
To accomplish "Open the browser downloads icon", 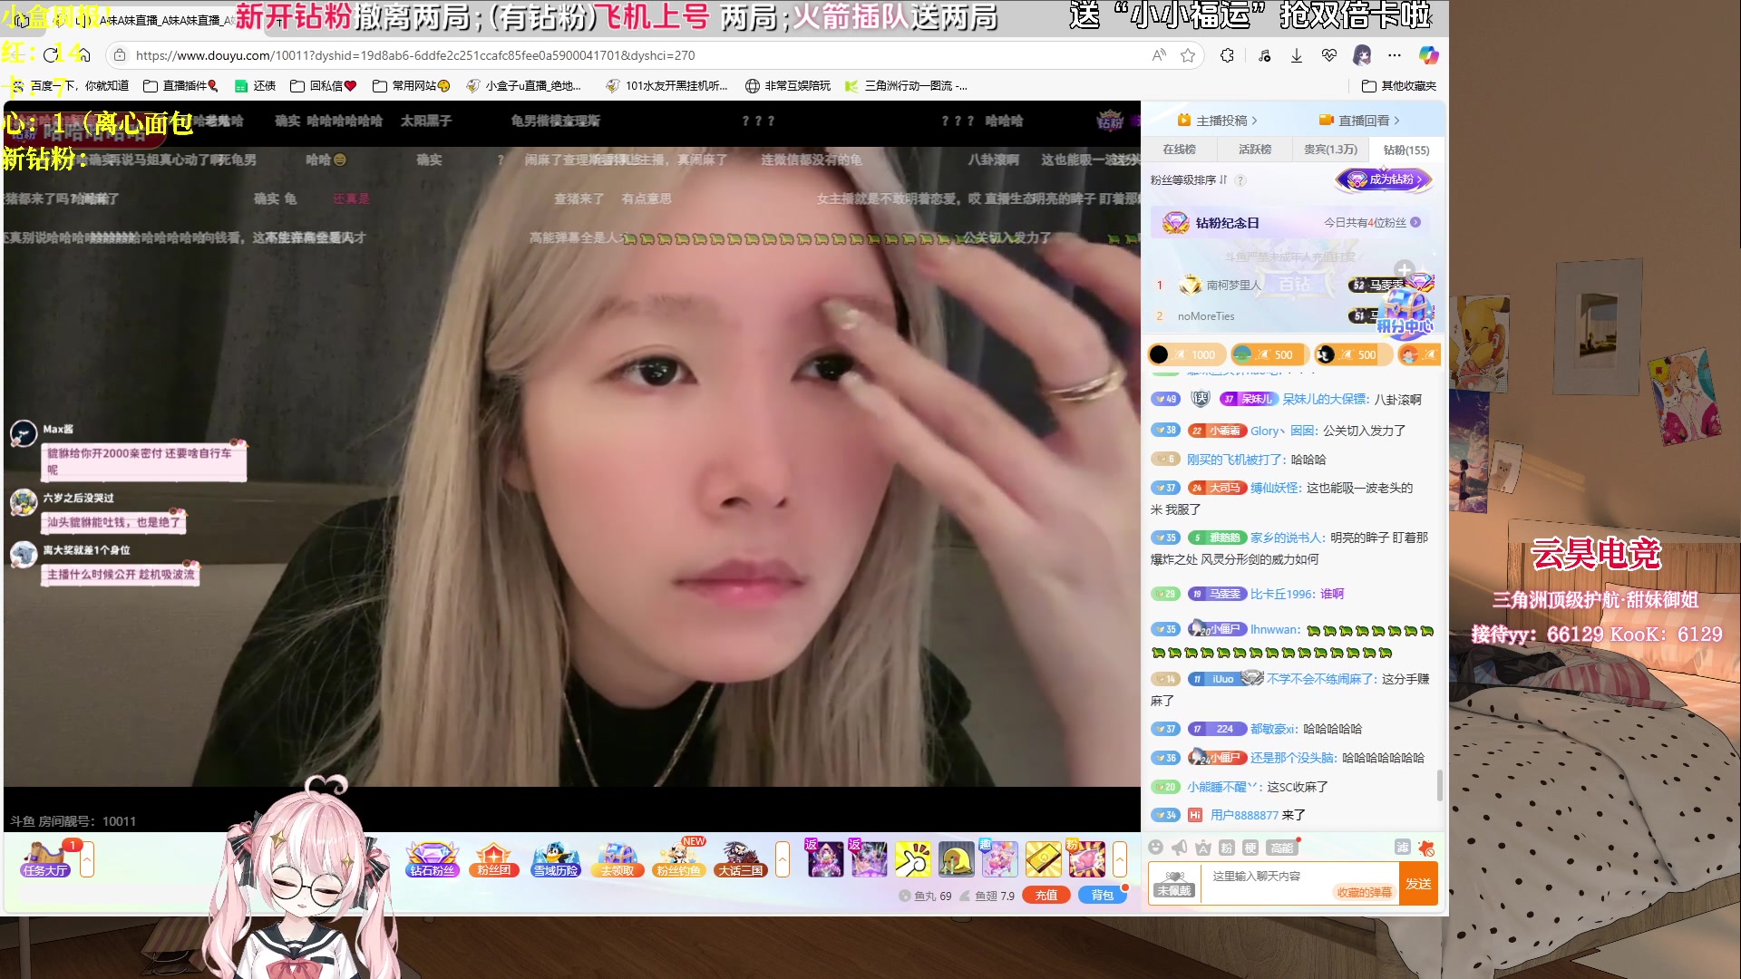I will (x=1297, y=55).
